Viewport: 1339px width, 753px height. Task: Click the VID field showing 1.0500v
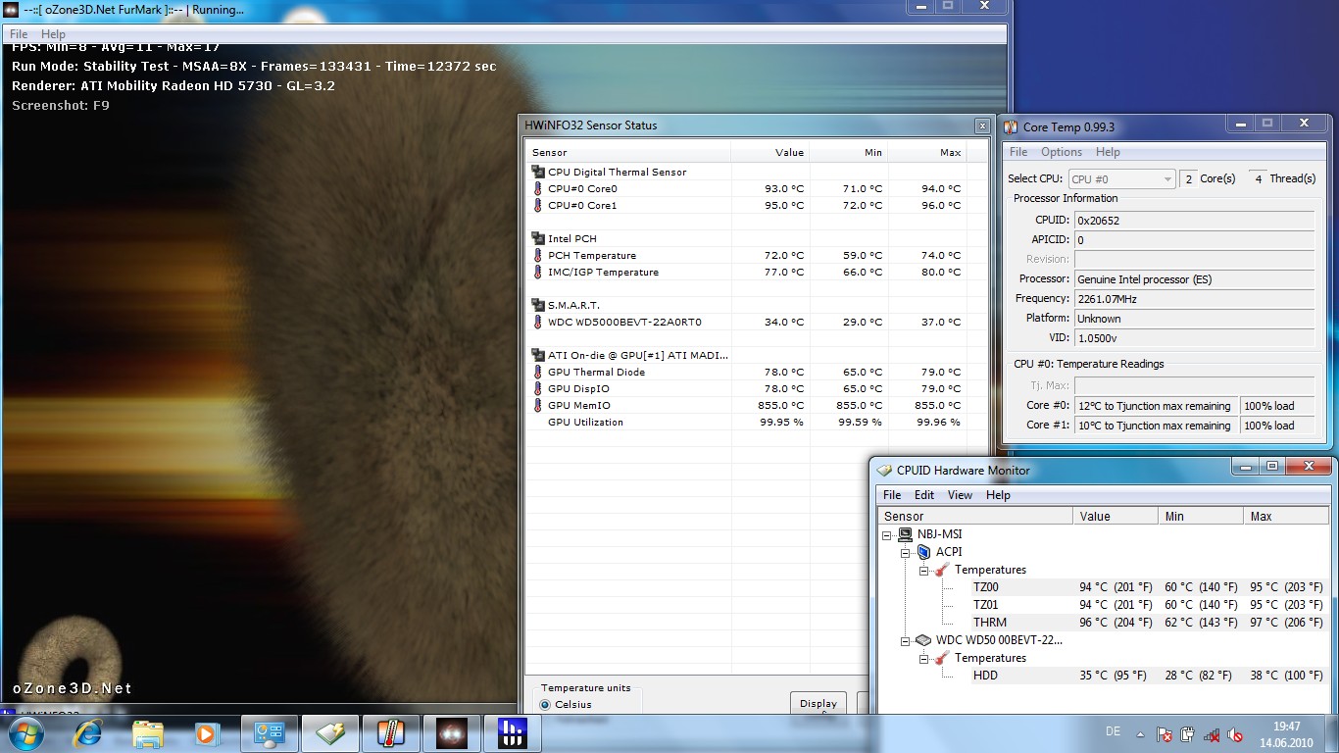1194,338
